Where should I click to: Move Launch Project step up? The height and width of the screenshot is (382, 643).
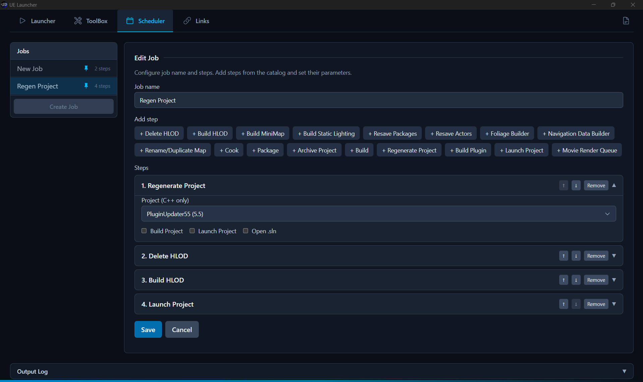(564, 304)
